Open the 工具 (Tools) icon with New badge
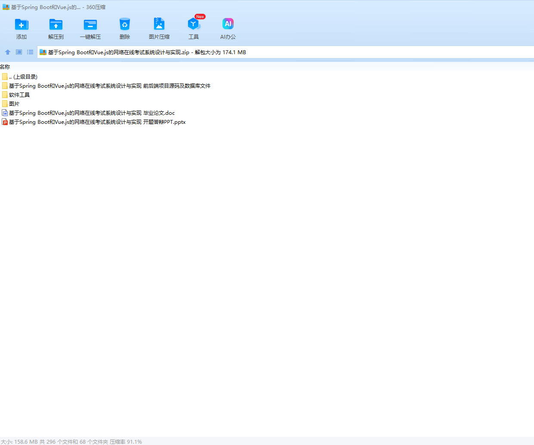 click(194, 24)
